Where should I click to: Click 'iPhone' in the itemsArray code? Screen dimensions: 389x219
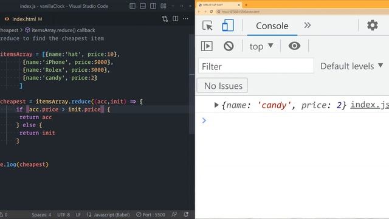[55, 62]
